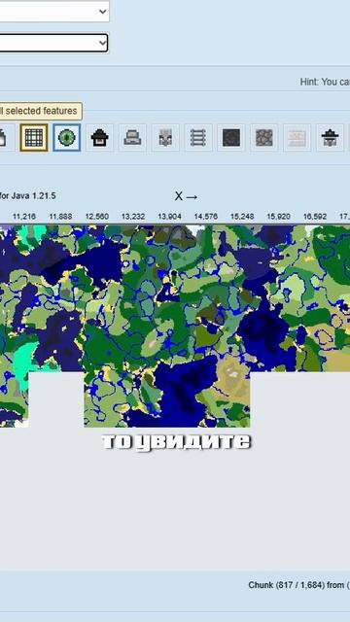Toggle the black hut with hat icon
Screen dimensions: 350x622
(x=331, y=138)
